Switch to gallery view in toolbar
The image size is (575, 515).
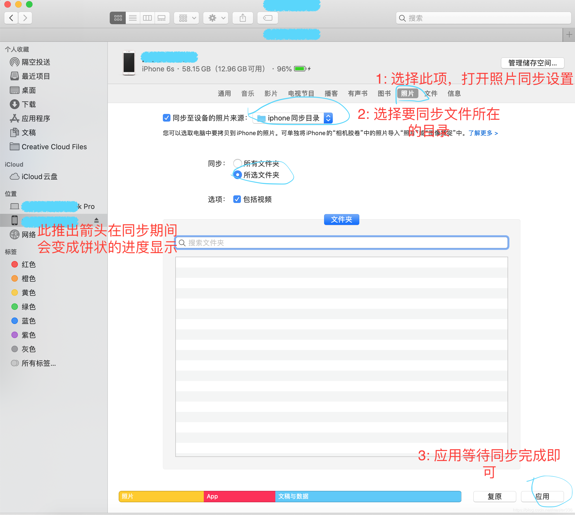click(162, 18)
